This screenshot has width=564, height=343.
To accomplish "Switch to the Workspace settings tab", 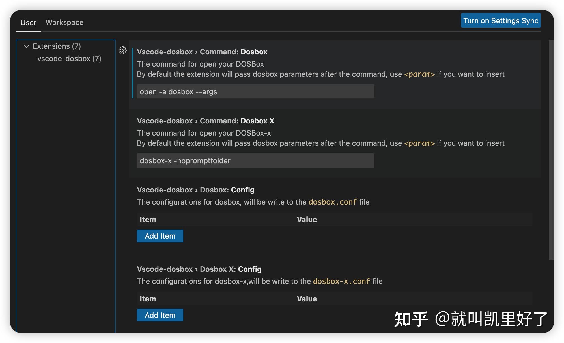I will (x=64, y=22).
